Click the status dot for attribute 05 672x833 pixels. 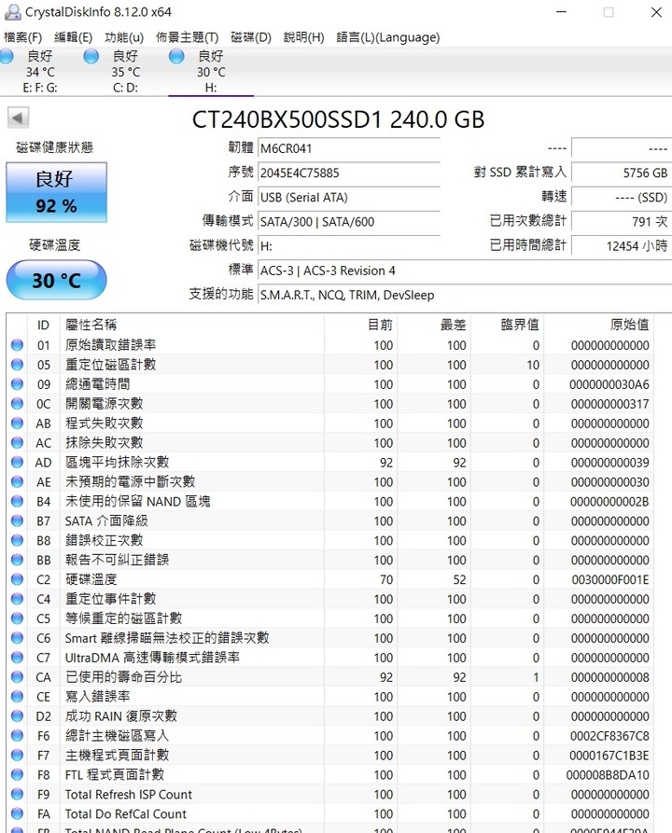(17, 365)
